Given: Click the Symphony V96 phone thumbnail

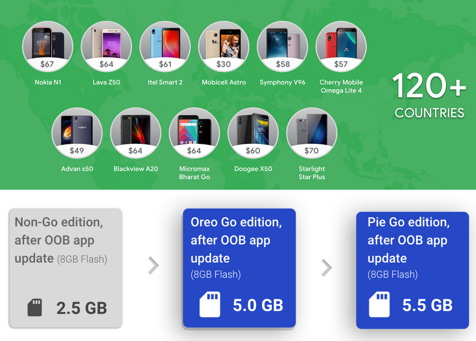Looking at the screenshot, I should 282,46.
